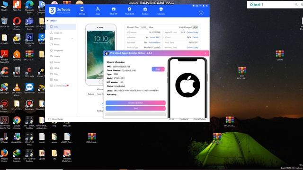Click the Copy button in the iPro bypass window
Image resolution: width=303 pixels, height=170 pixels.
point(158,69)
